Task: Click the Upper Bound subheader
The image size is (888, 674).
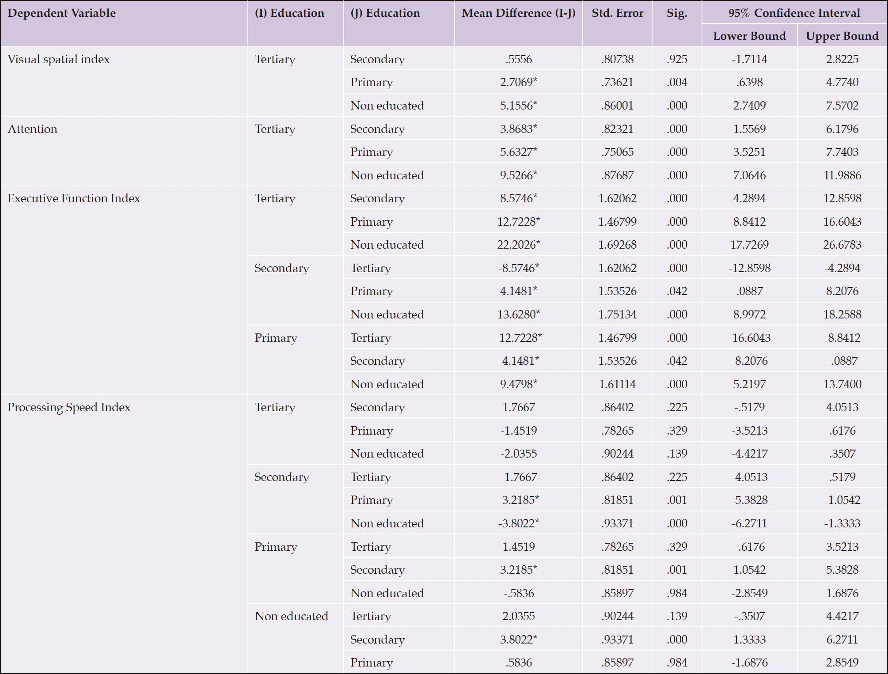Action: [x=842, y=36]
